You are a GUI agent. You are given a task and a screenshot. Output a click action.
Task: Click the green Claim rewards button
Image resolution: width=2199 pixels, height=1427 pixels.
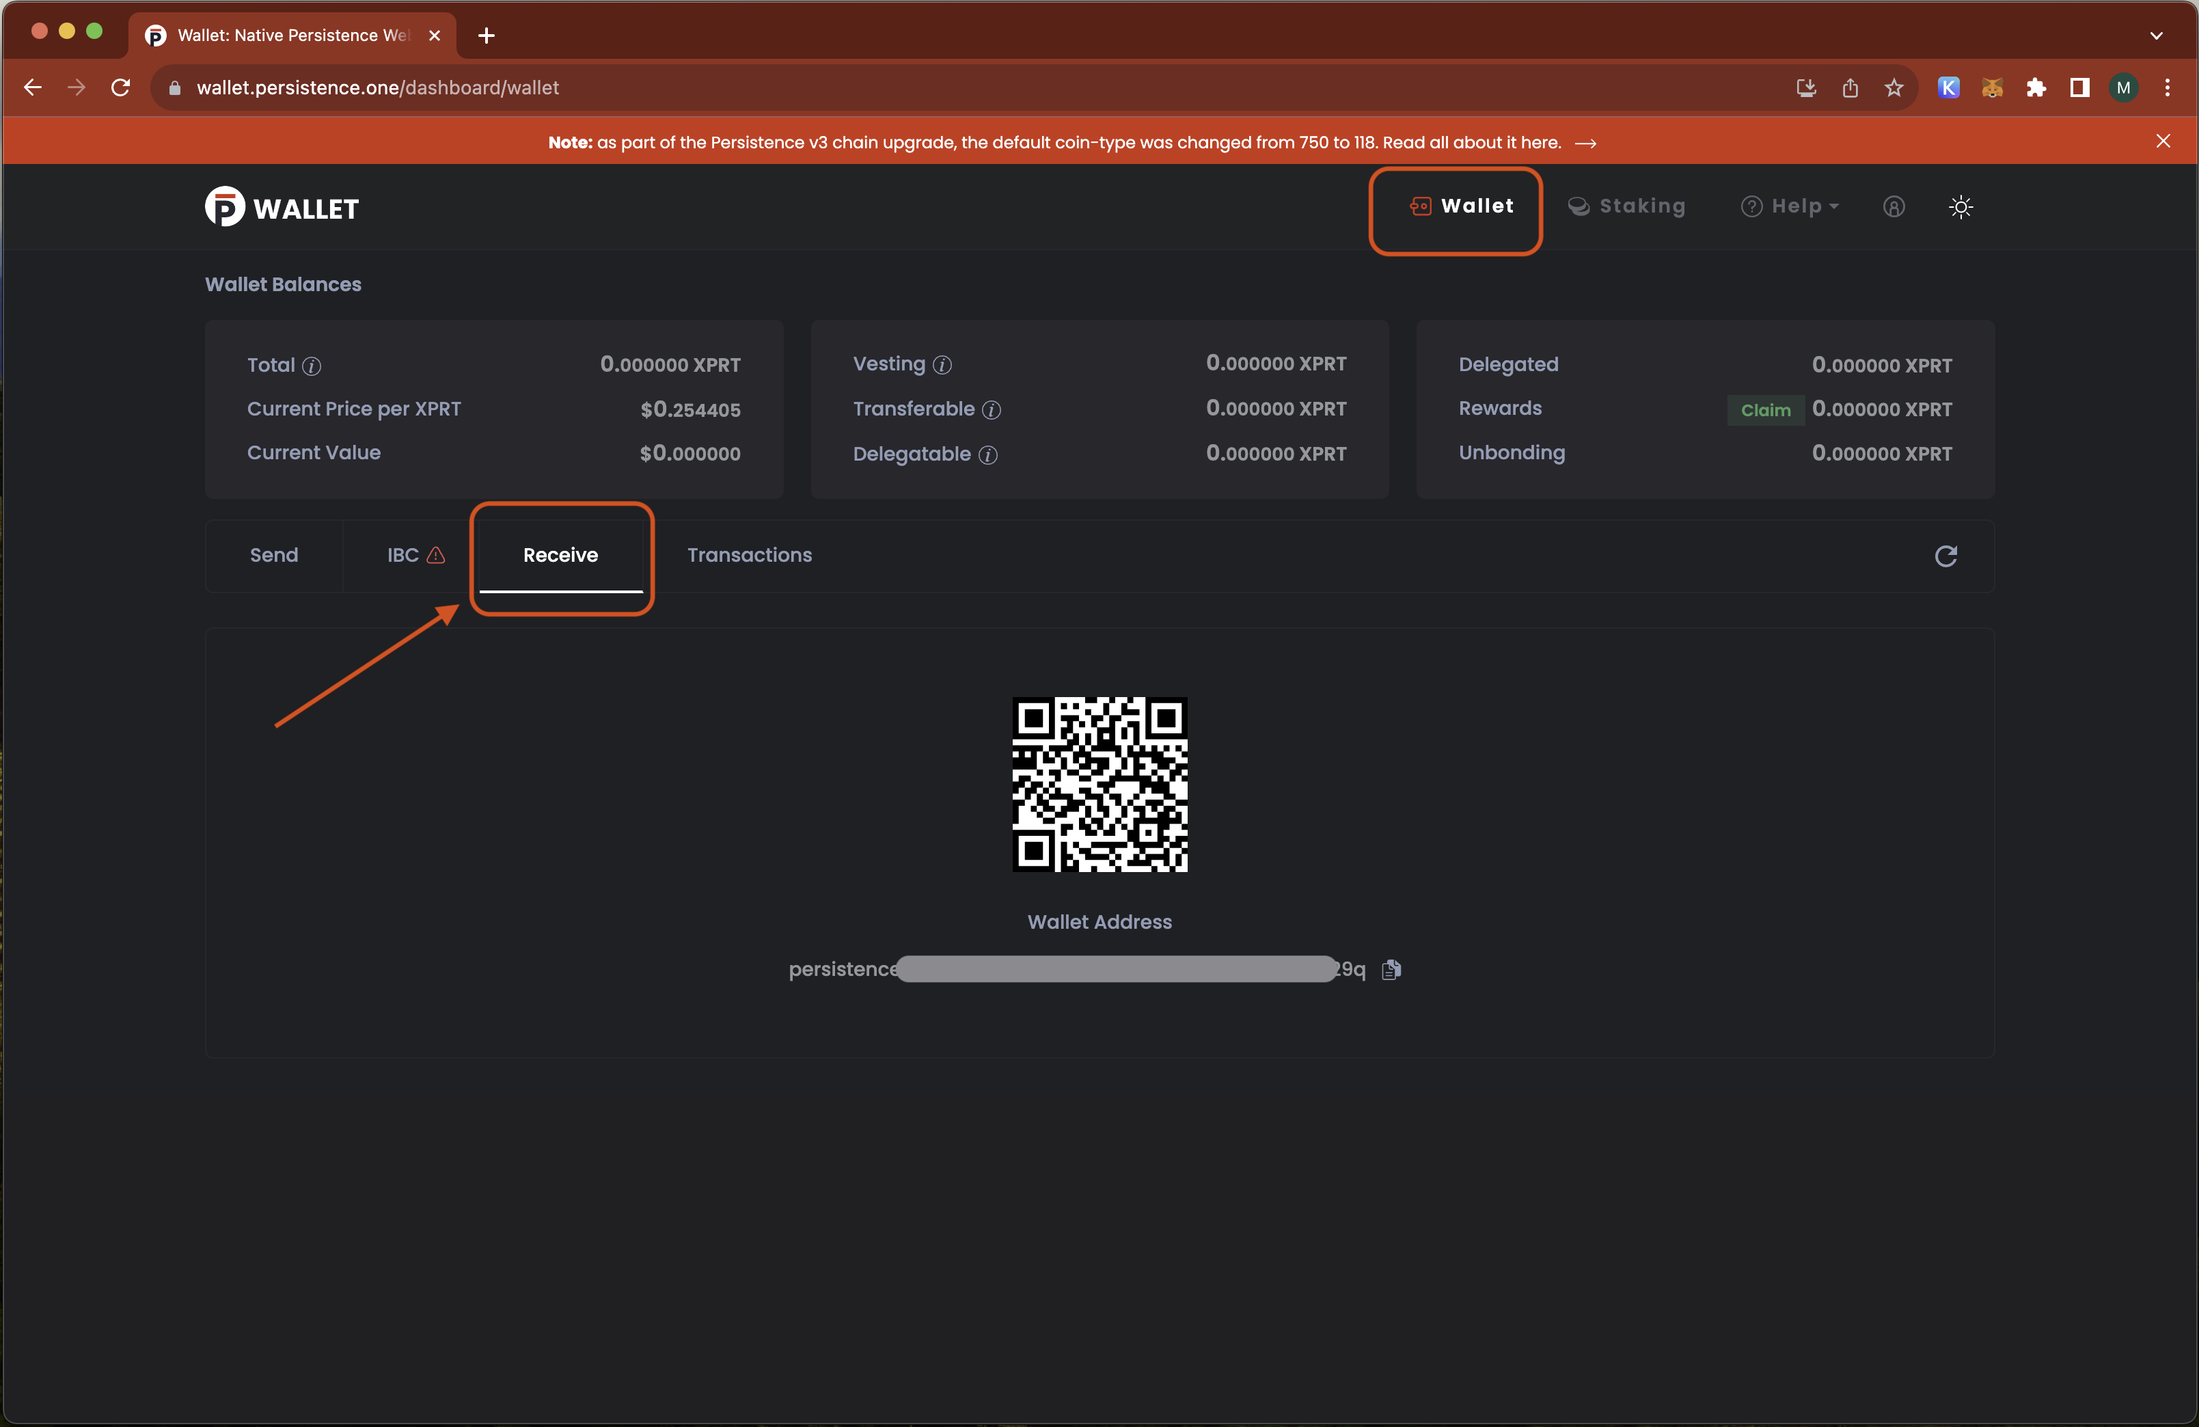[1765, 410]
